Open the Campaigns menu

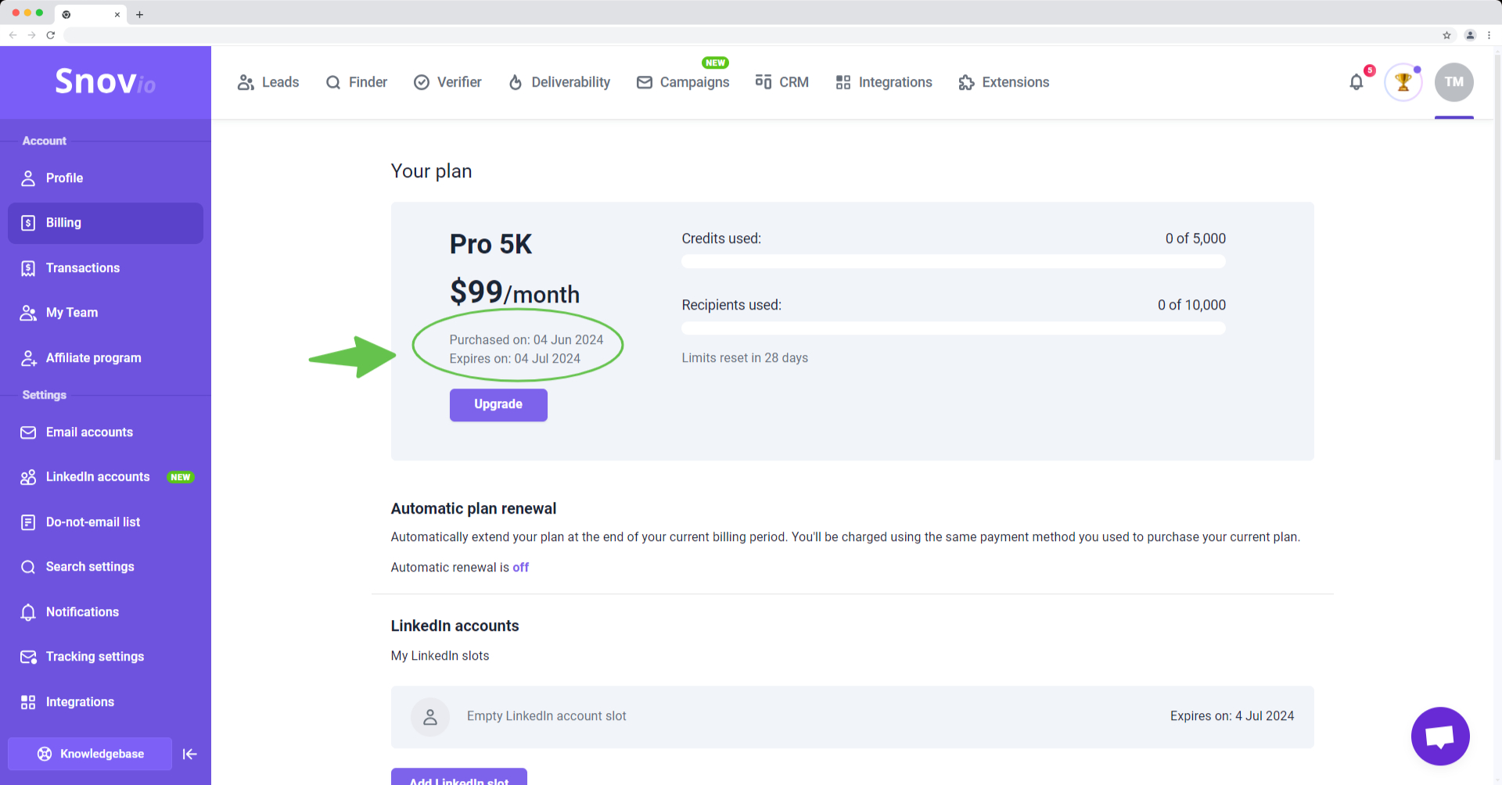click(683, 82)
